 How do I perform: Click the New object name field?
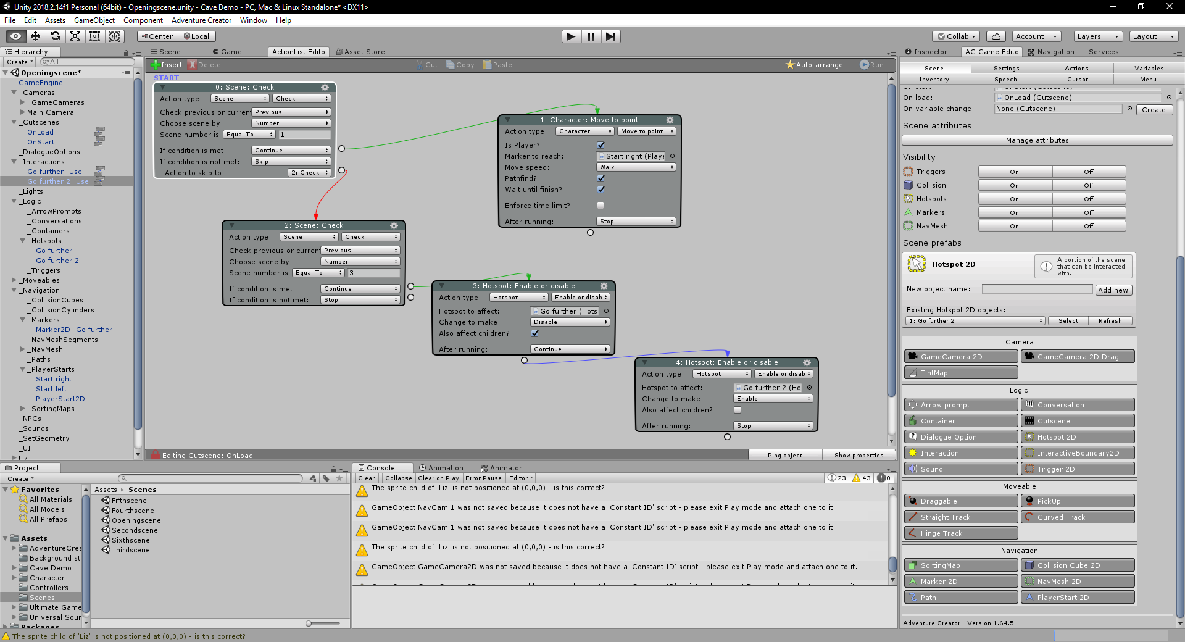(x=1037, y=290)
